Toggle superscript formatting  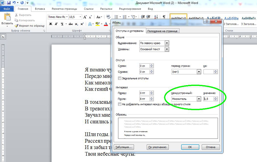coord(82,24)
